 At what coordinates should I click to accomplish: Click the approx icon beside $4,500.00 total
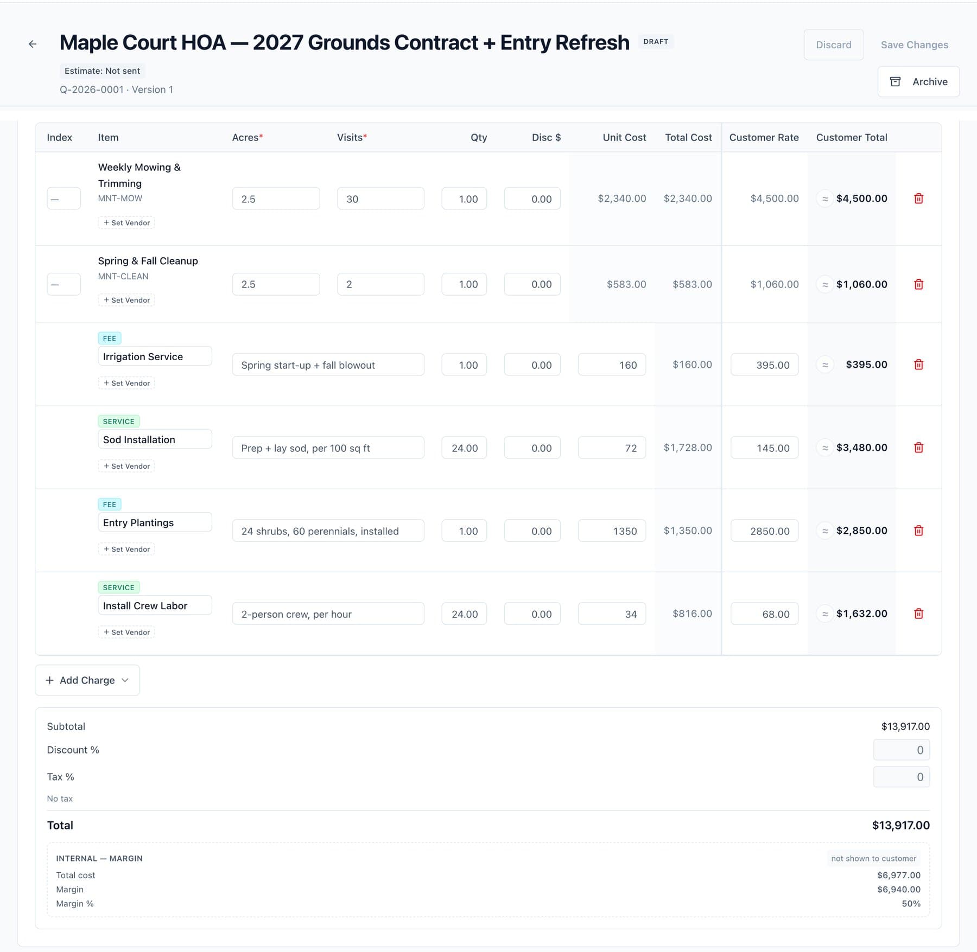[825, 199]
